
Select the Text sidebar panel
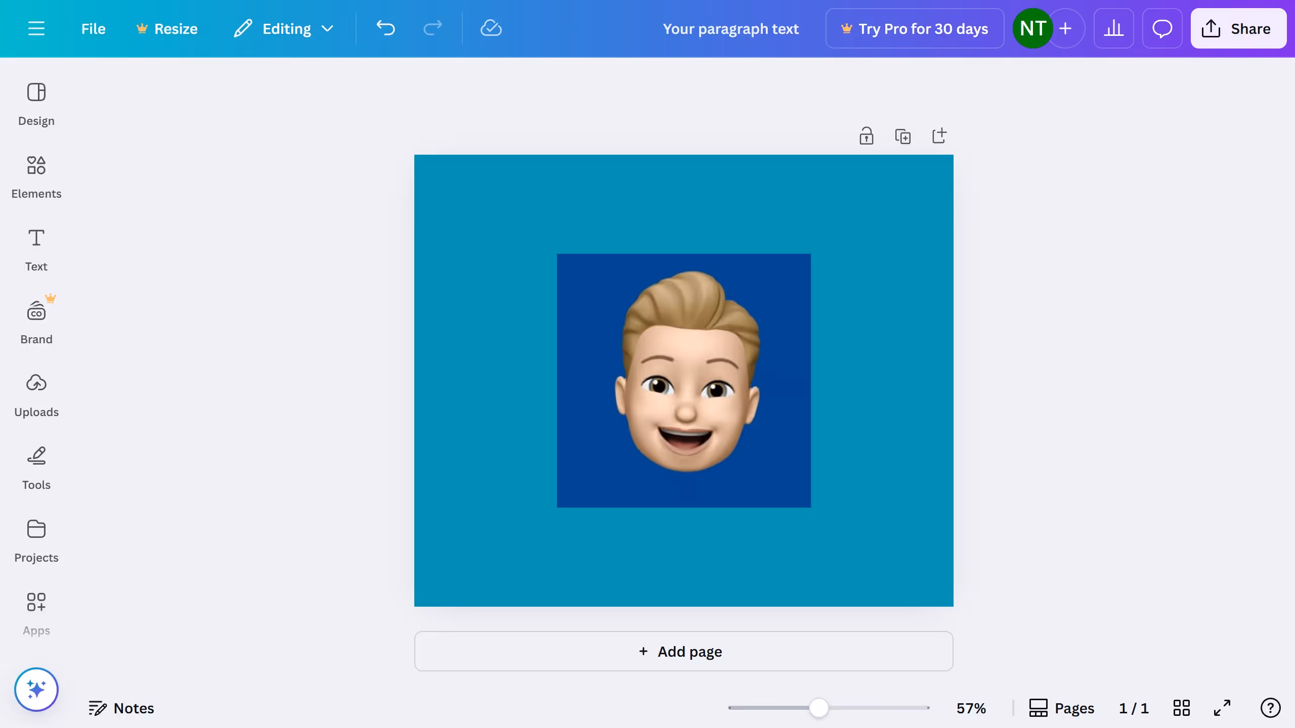click(x=36, y=249)
